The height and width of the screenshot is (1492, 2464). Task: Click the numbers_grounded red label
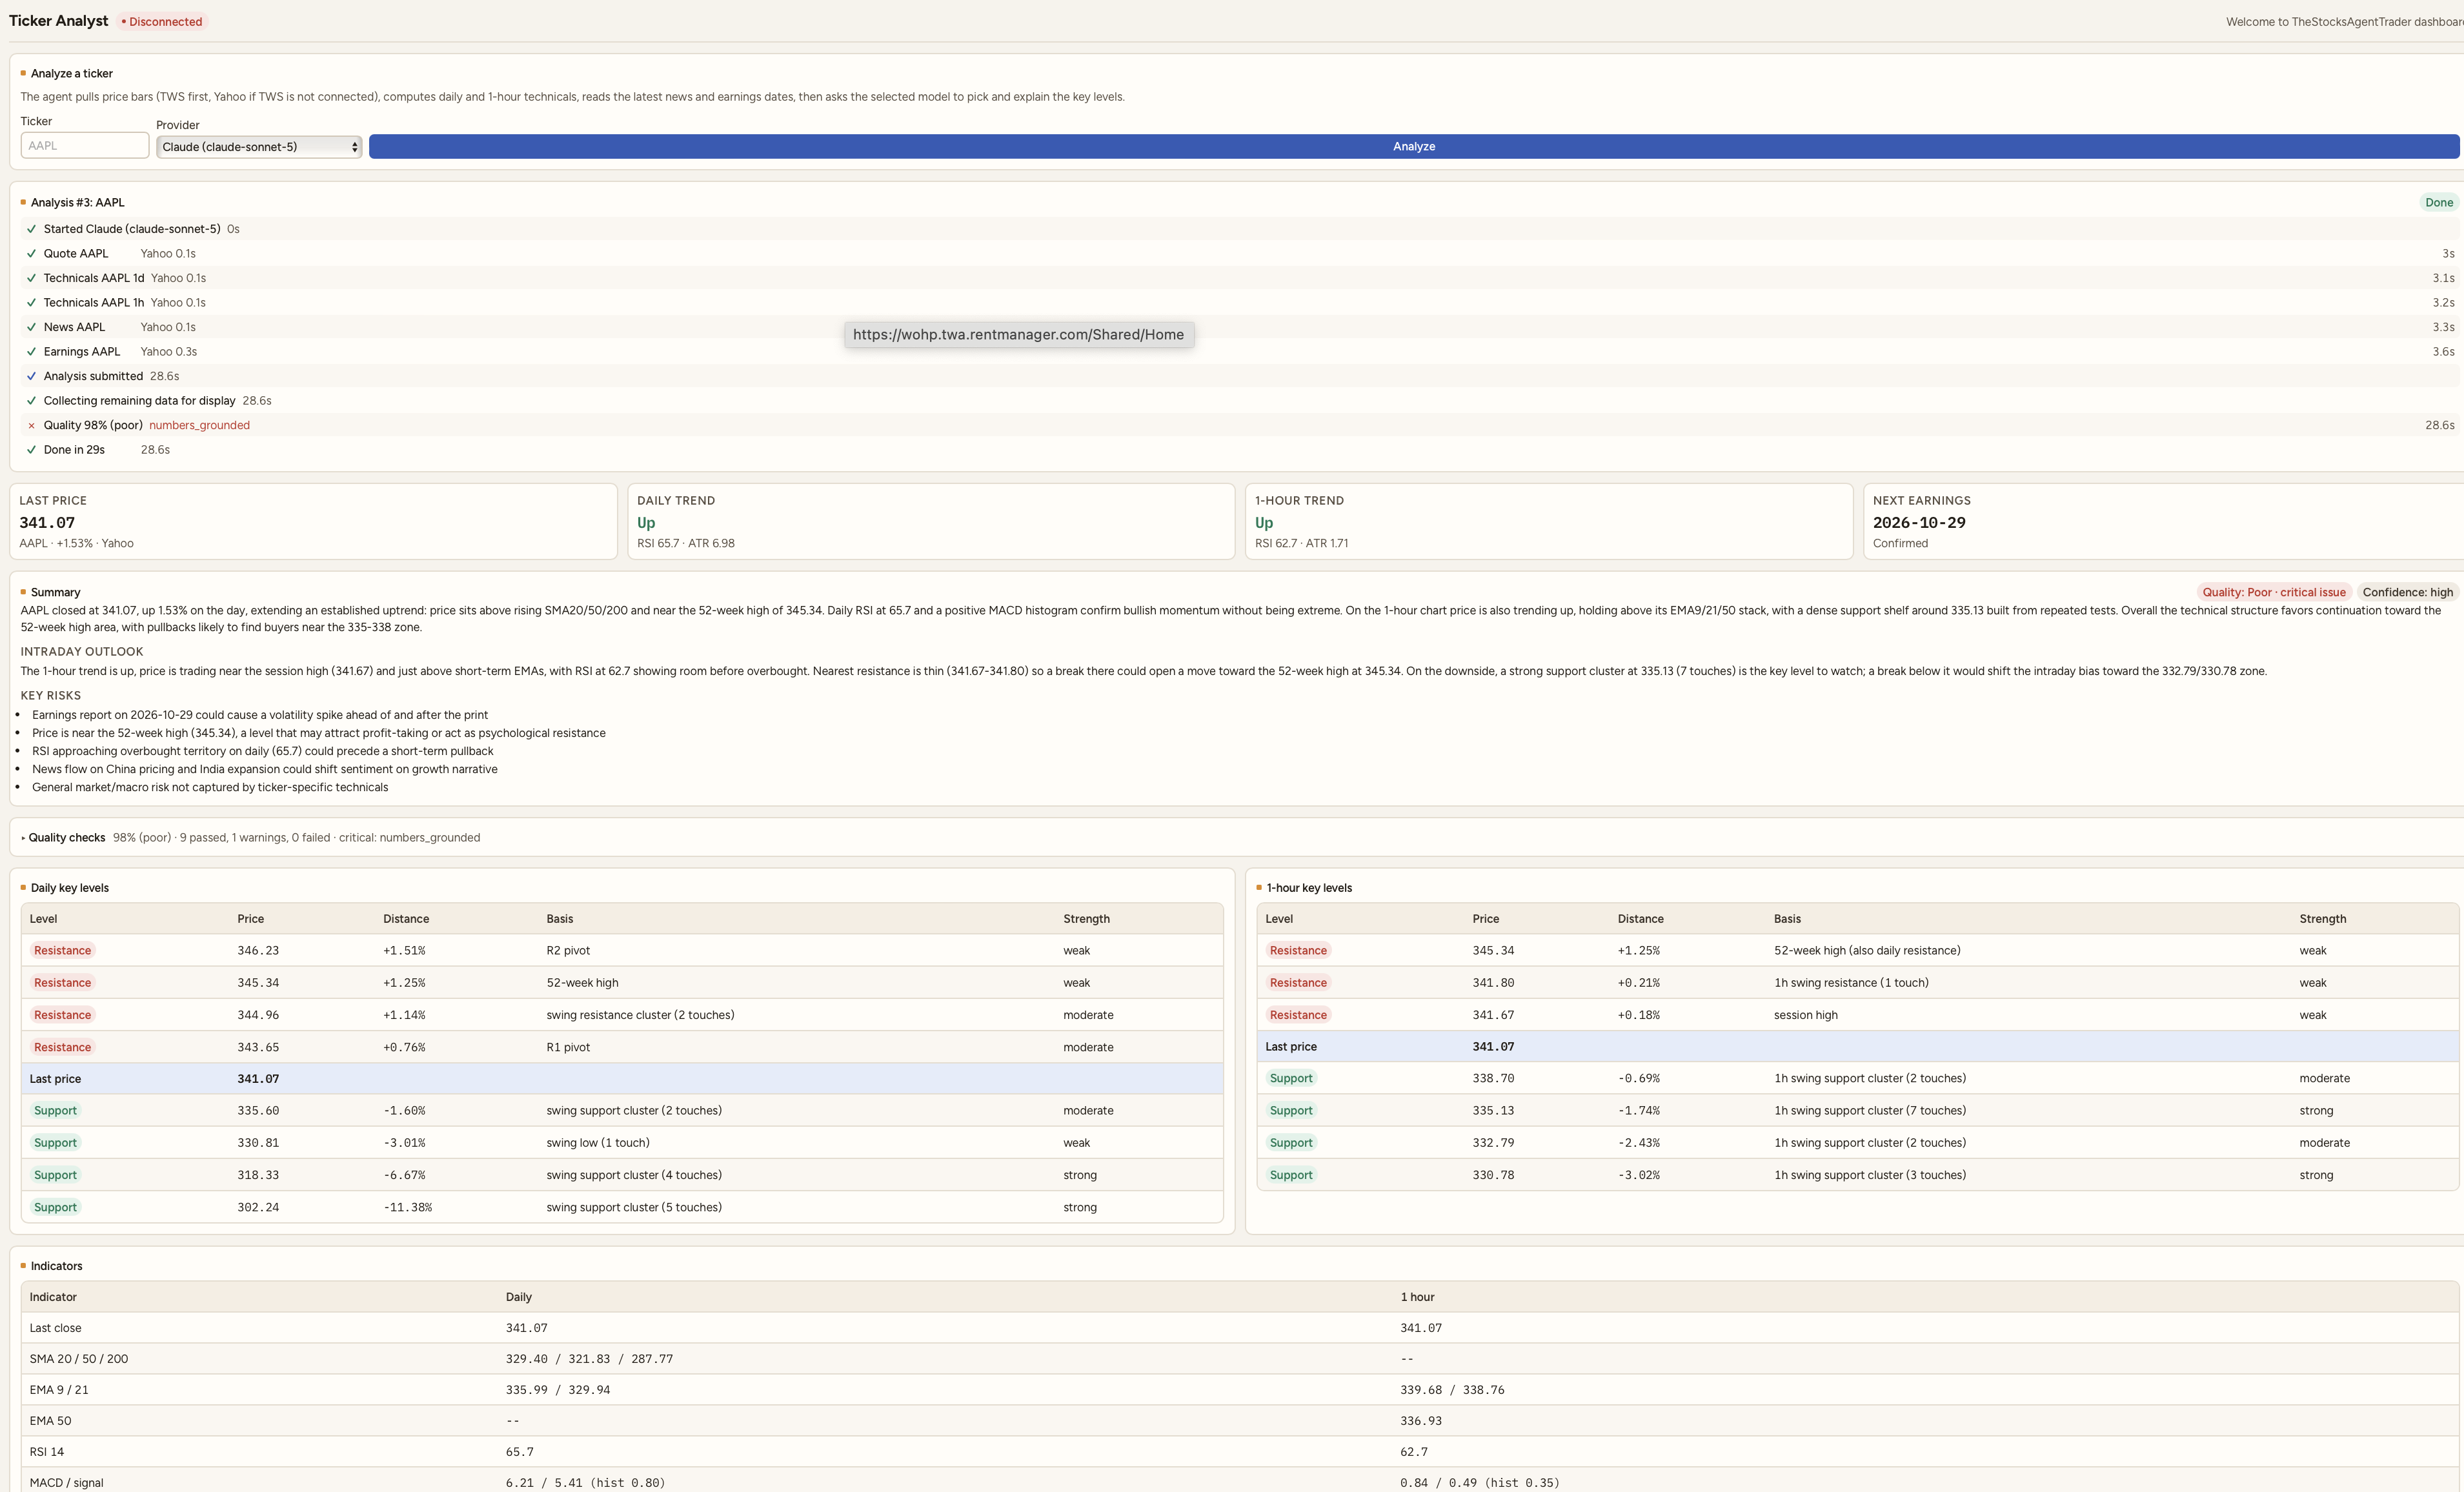[x=199, y=426]
